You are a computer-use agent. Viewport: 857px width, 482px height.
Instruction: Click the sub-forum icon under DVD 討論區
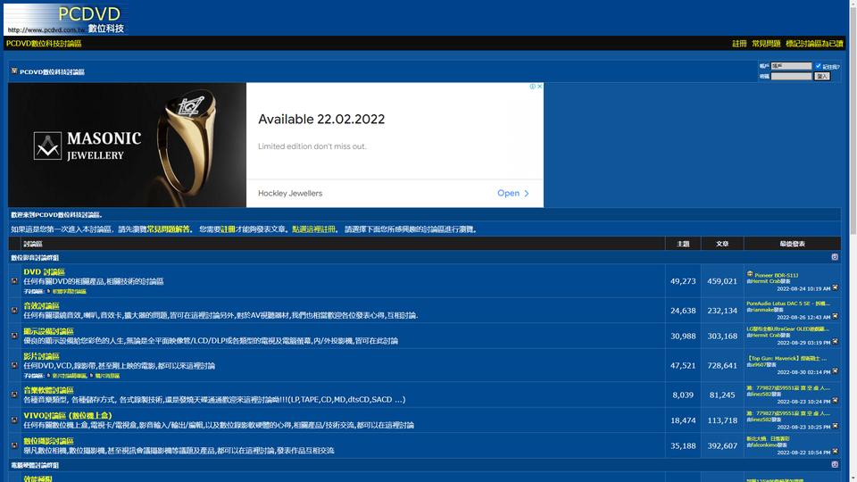tap(48, 291)
